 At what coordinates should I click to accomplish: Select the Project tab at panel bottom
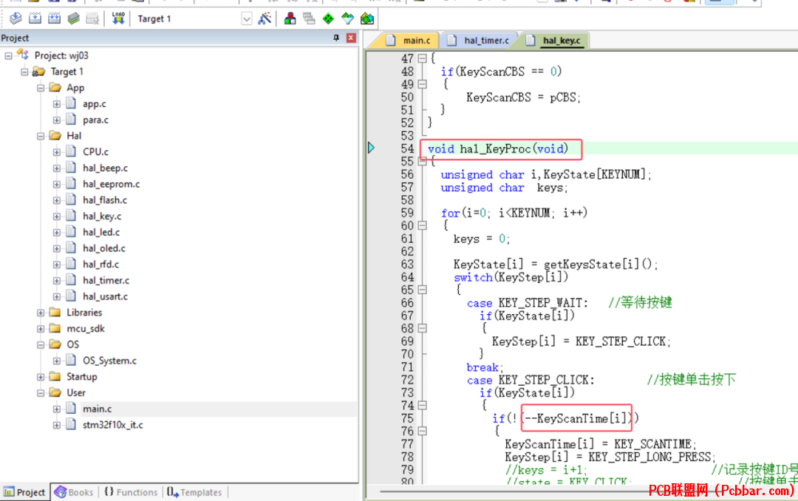(25, 492)
